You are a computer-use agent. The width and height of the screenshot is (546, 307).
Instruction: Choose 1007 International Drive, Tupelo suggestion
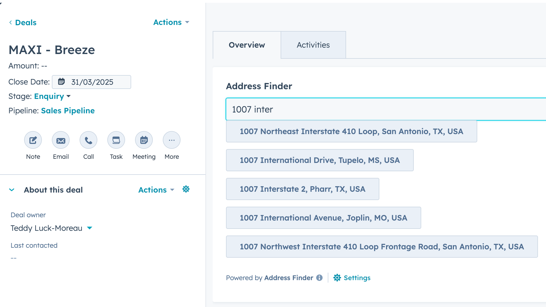pos(319,160)
